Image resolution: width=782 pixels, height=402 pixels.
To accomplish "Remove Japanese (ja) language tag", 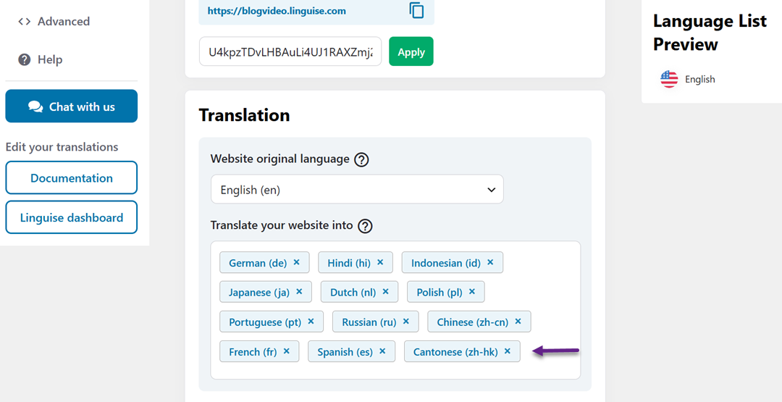I will (x=299, y=292).
